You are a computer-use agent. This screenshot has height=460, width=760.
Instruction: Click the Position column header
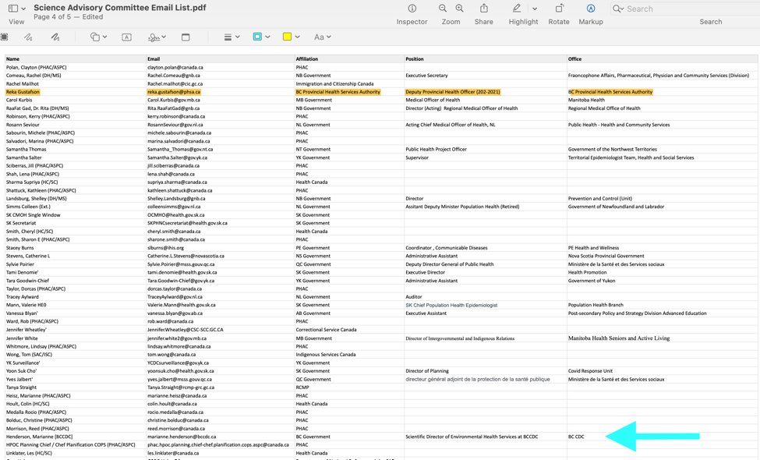[x=415, y=59]
